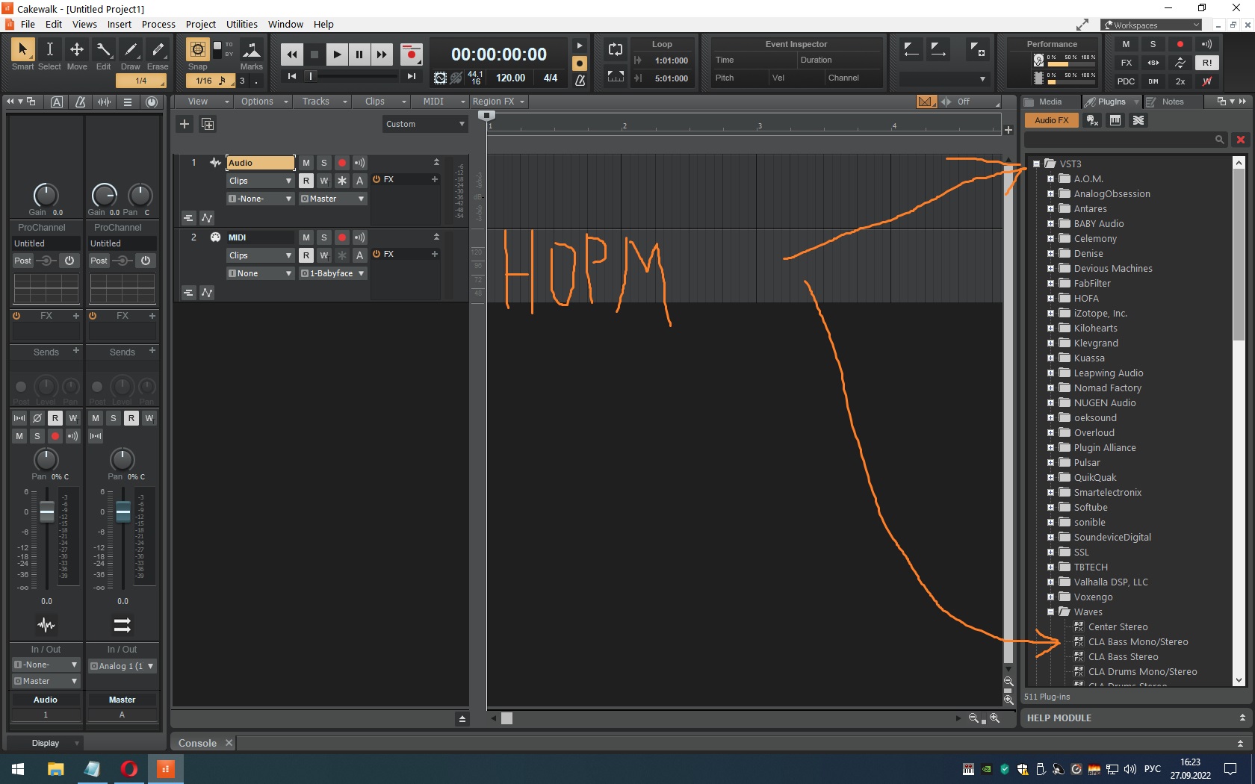Viewport: 1255px width, 784px height.
Task: Open the Custom track control dropdown
Action: click(425, 124)
